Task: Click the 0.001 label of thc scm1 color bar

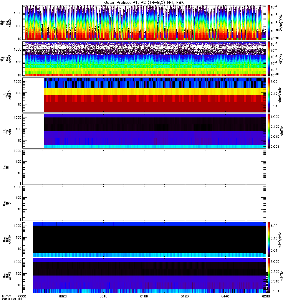Action: pyautogui.click(x=275, y=291)
